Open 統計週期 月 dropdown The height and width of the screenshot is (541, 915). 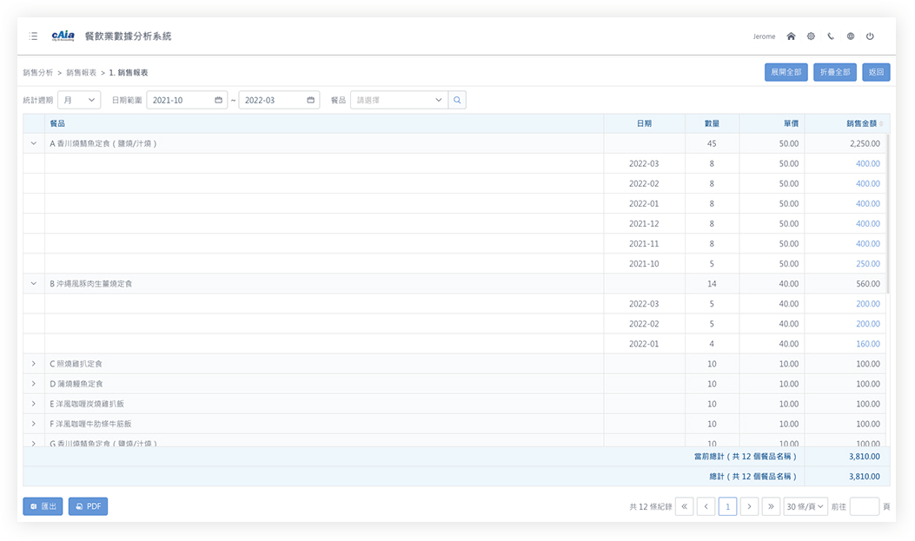[79, 100]
